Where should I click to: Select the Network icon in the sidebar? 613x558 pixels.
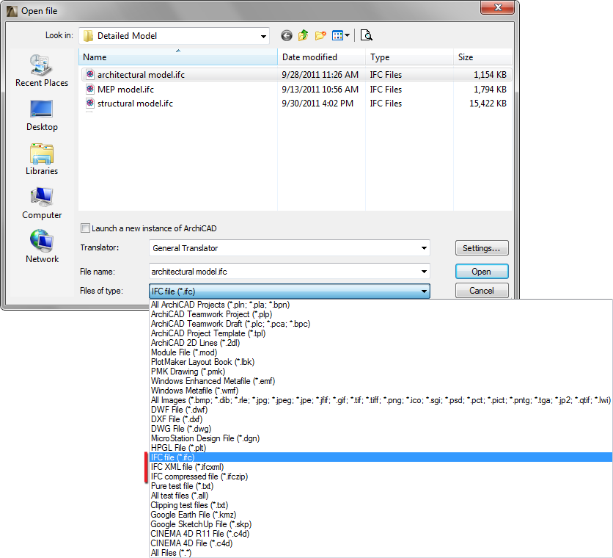click(41, 244)
